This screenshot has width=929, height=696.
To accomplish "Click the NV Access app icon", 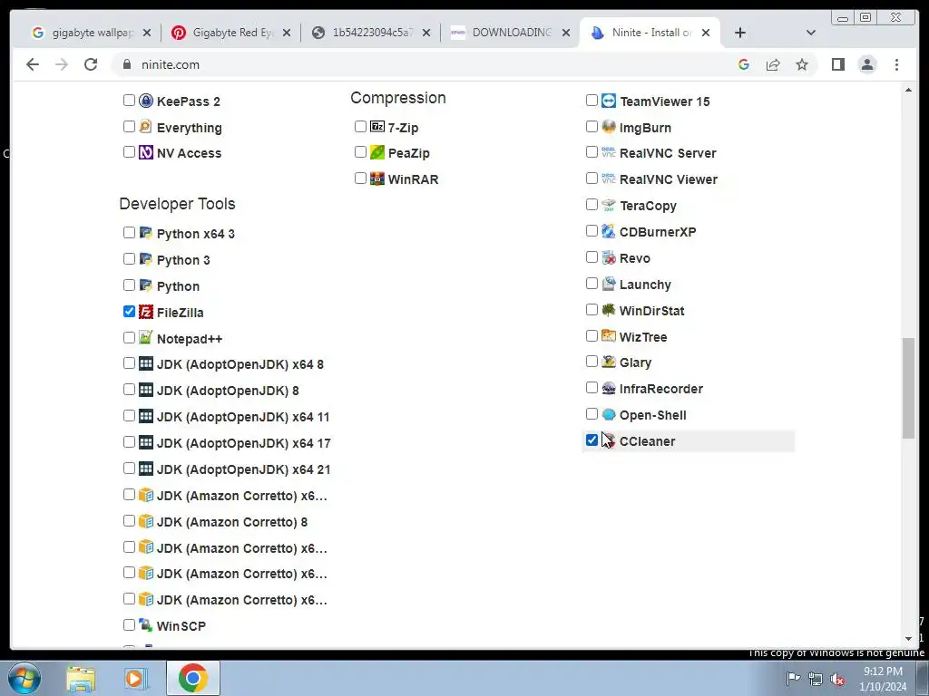I will tap(146, 152).
